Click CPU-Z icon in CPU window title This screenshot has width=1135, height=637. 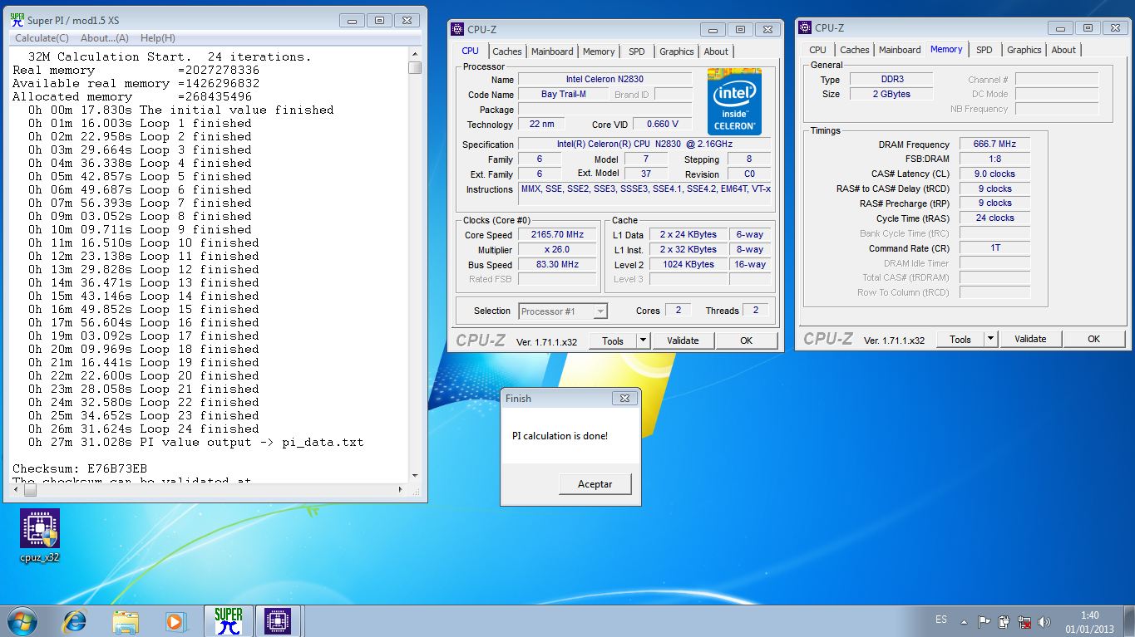(457, 29)
